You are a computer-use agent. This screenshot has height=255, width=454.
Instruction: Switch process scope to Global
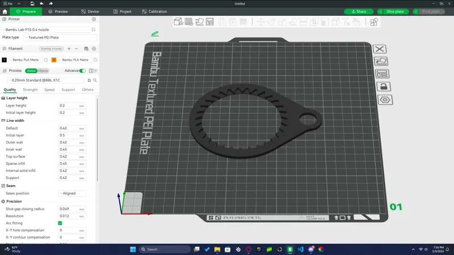pyautogui.click(x=31, y=71)
